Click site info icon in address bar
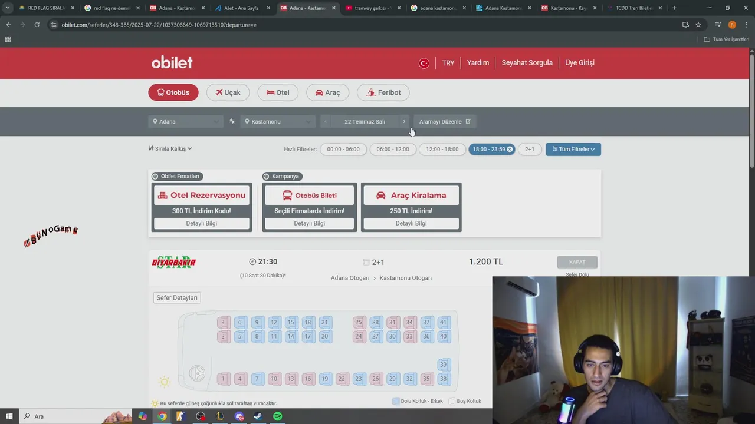 54,25
